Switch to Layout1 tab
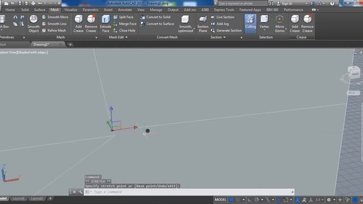Viewport: 363px width, 204px height. 18,198
